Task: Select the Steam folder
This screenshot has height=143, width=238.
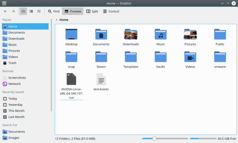Action: tap(101, 57)
